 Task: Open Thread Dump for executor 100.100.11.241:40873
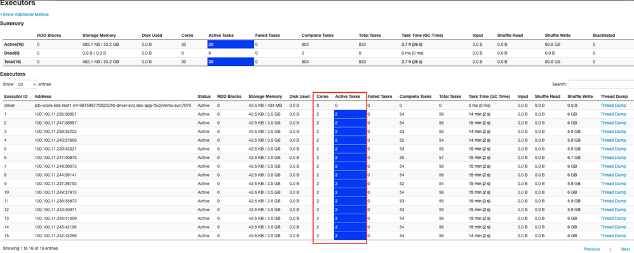point(613,158)
